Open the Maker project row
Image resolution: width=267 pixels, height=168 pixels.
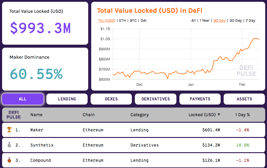[37, 130]
